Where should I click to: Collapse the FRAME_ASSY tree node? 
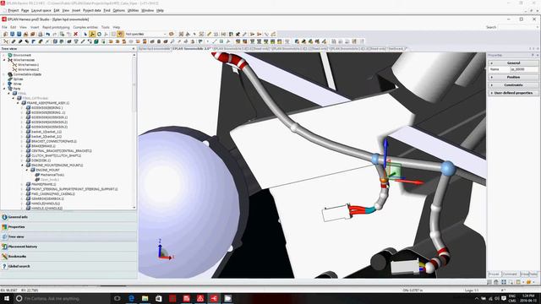pyautogui.click(x=18, y=103)
